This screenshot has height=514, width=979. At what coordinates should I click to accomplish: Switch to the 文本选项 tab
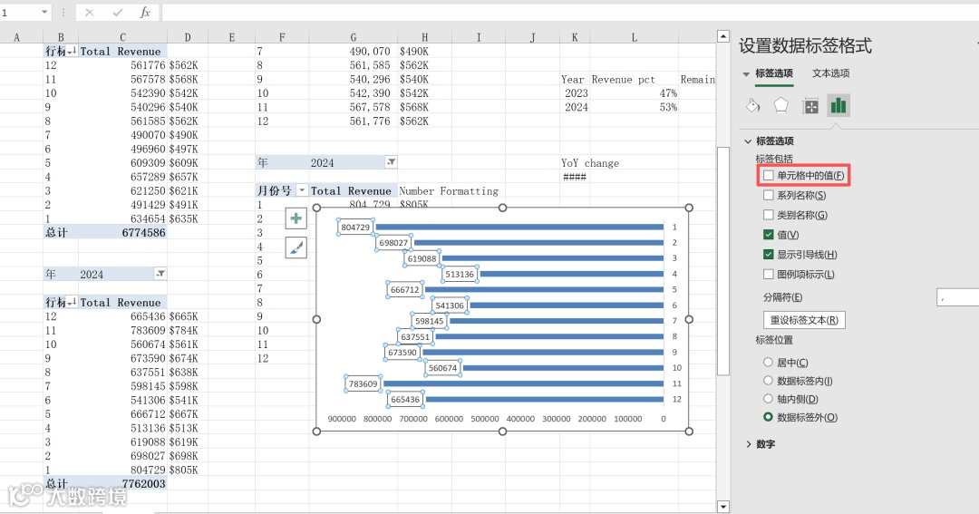830,73
